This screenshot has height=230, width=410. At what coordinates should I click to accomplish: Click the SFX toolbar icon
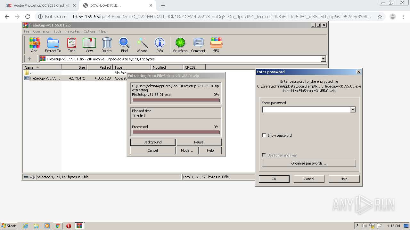(216, 45)
